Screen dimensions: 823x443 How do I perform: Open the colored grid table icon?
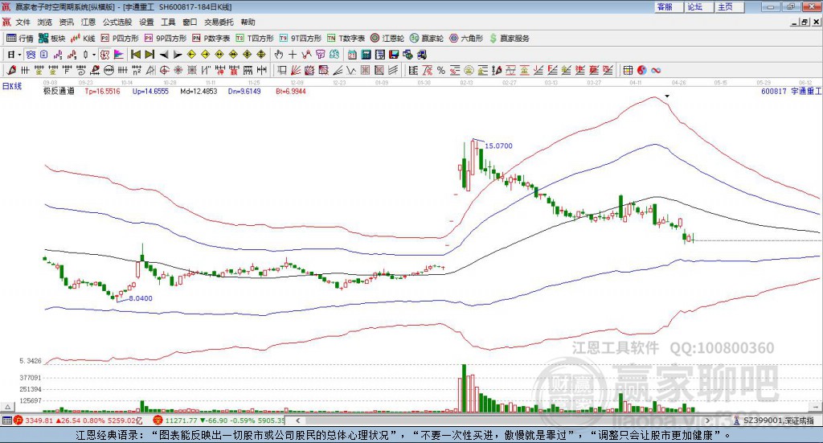tap(628, 70)
